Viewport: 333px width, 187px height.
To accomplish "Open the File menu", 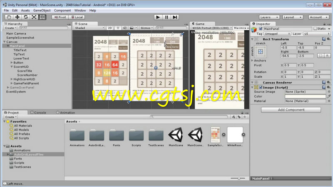I will pyautogui.click(x=6, y=10).
